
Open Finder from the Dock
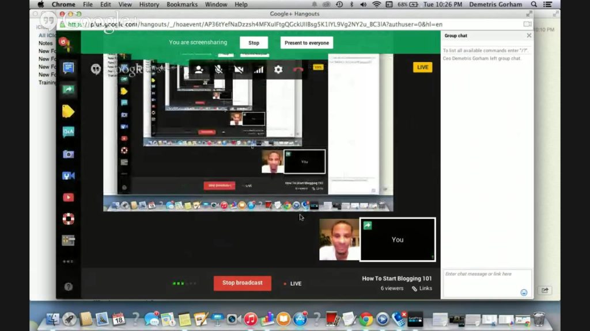point(52,319)
